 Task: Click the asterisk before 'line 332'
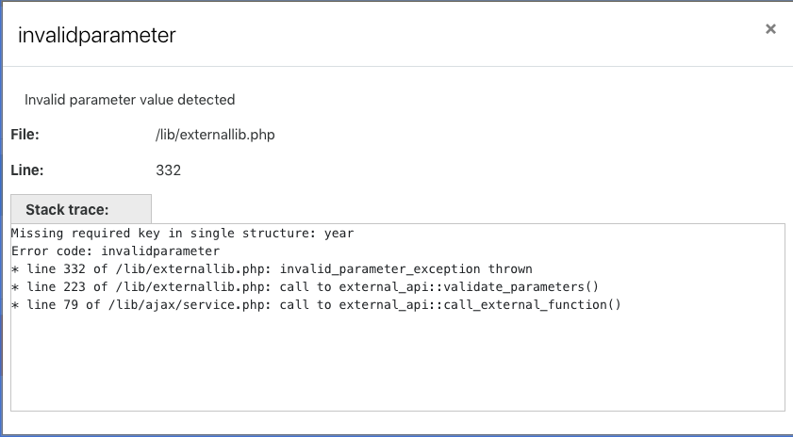pos(15,269)
